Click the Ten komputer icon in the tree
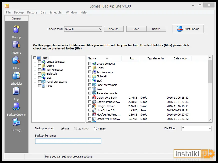 (x=43, y=70)
